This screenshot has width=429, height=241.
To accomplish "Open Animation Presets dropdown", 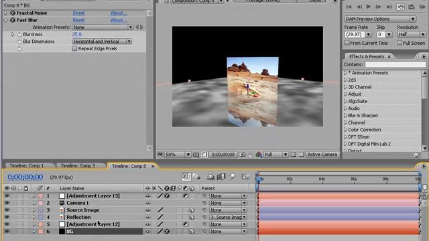I will tap(103, 27).
